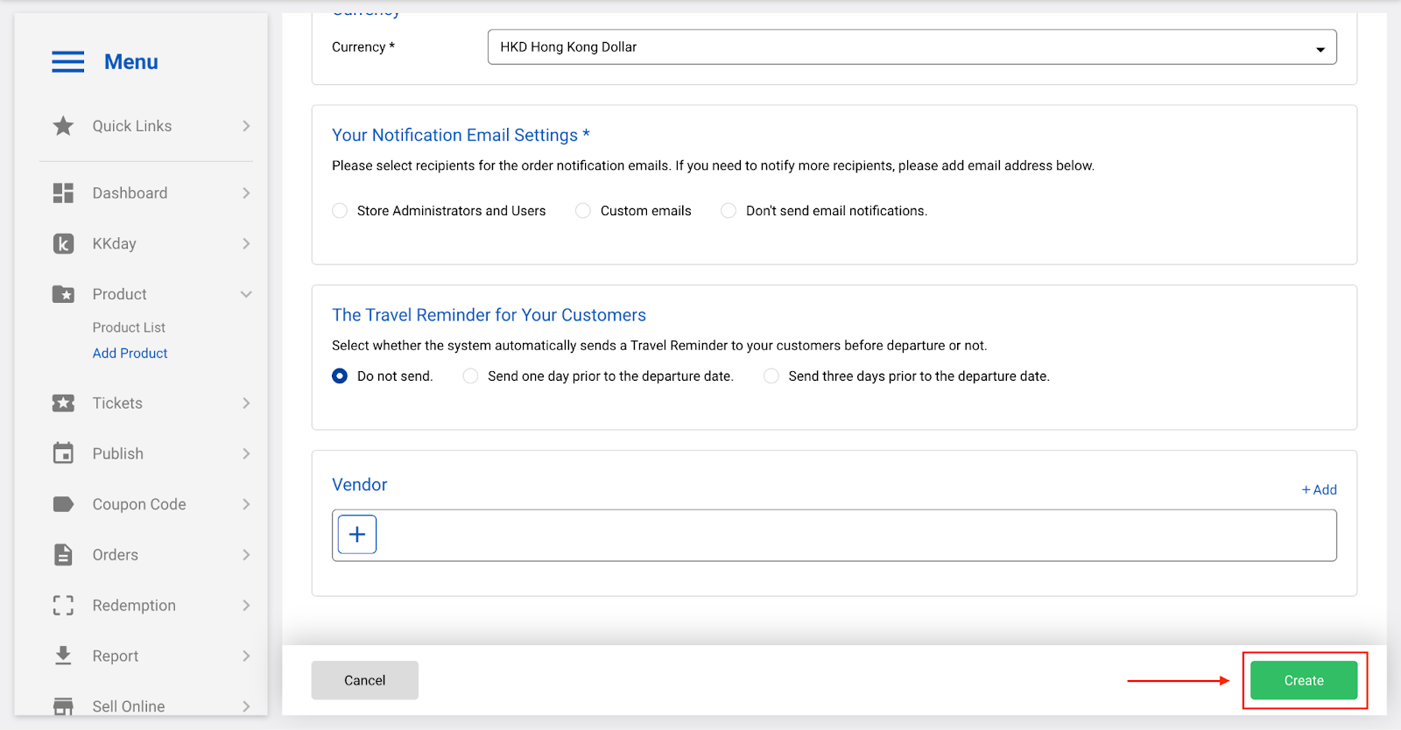Click the Vendor section heading

pos(359,485)
